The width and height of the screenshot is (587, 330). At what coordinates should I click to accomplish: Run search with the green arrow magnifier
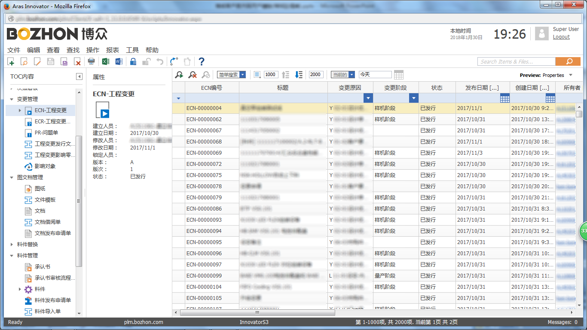point(179,75)
